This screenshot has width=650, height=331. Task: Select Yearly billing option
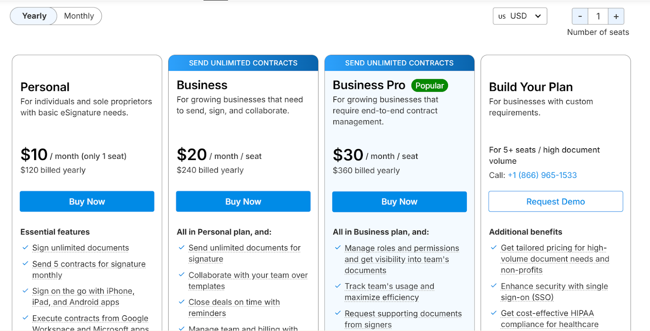click(33, 16)
